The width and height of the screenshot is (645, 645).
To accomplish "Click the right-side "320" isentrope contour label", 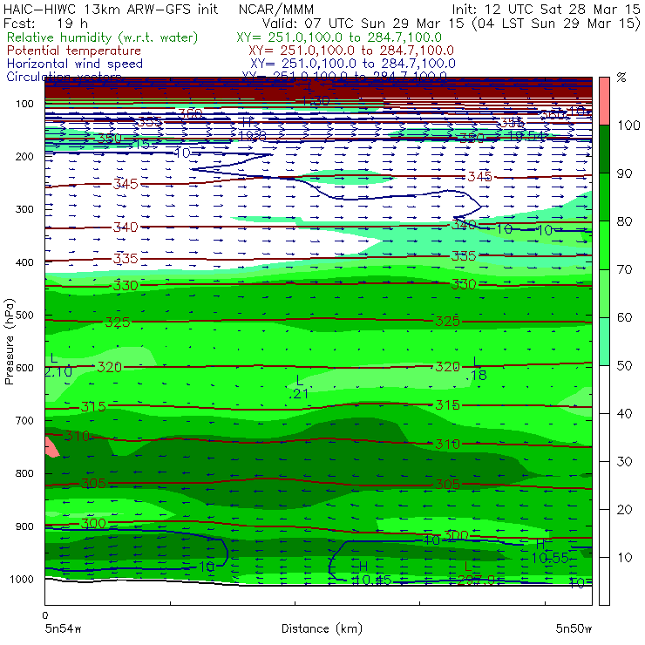I will pos(447,366).
